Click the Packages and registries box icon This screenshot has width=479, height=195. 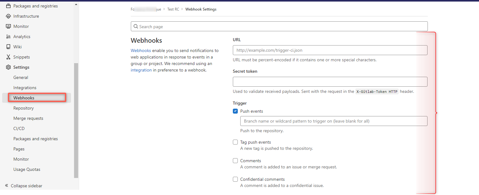8,6
